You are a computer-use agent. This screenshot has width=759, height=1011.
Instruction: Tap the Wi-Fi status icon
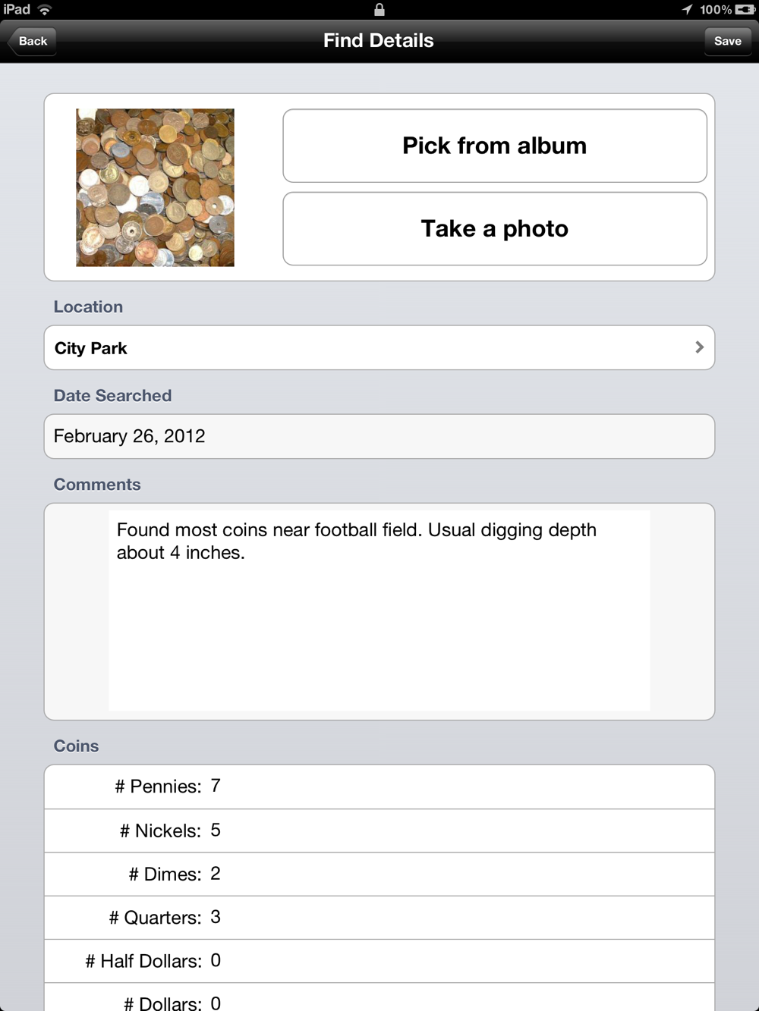(x=45, y=9)
